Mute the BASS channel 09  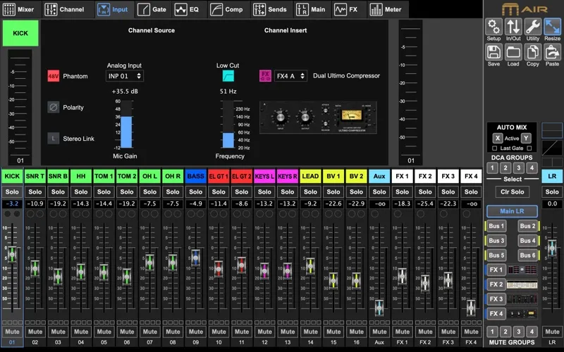coord(196,332)
